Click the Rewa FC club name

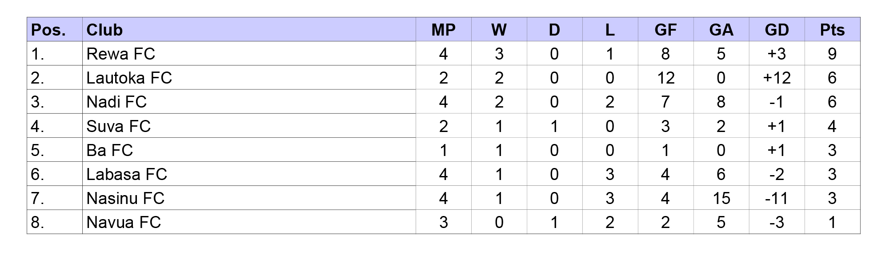click(121, 54)
